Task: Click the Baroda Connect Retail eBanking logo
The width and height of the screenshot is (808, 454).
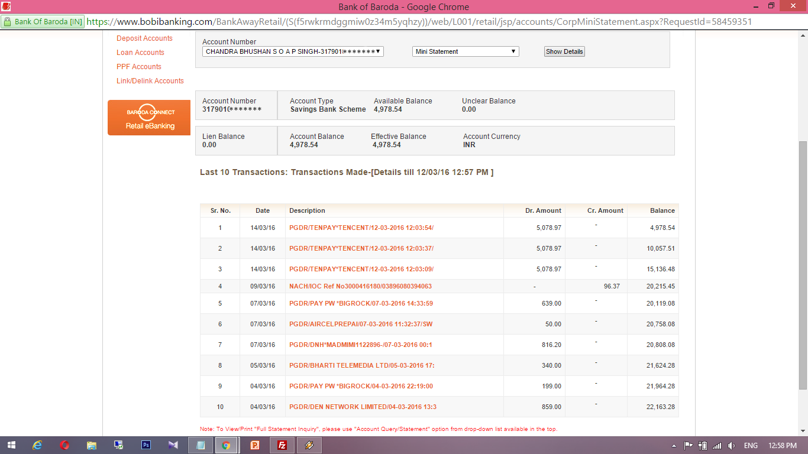Action: 149,118
